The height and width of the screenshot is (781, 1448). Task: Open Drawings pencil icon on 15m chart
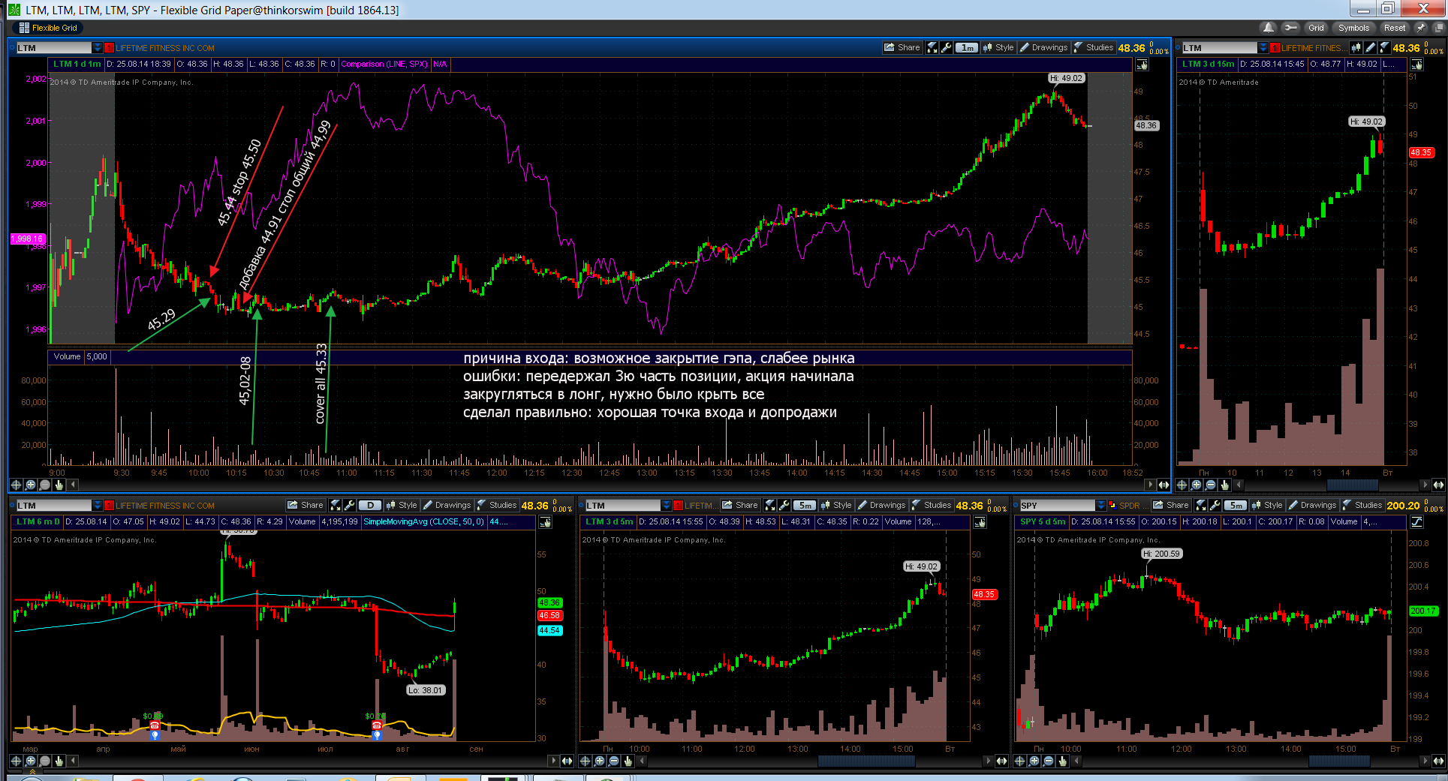click(x=1371, y=47)
